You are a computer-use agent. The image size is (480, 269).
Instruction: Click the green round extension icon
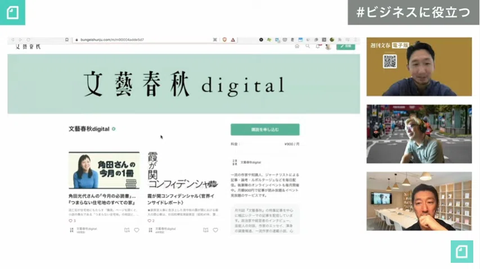pyautogui.click(x=332, y=40)
